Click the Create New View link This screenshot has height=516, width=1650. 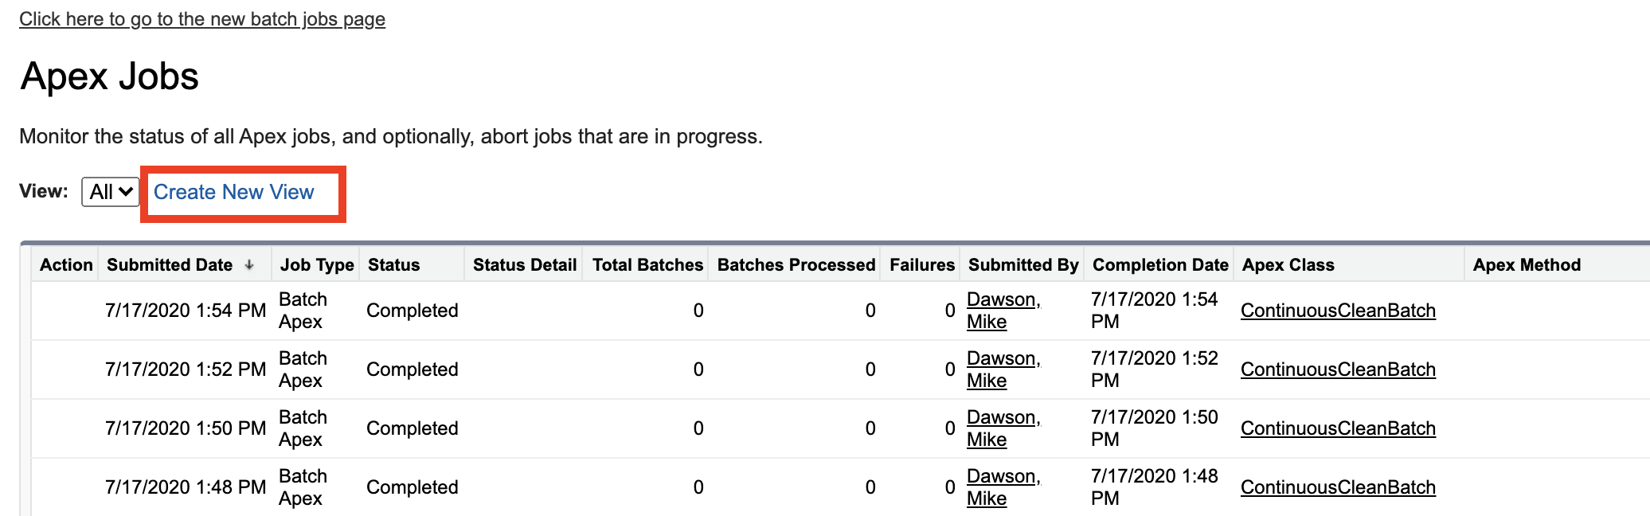(x=233, y=192)
